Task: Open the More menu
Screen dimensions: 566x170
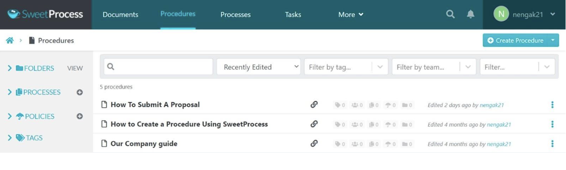Action: point(351,15)
